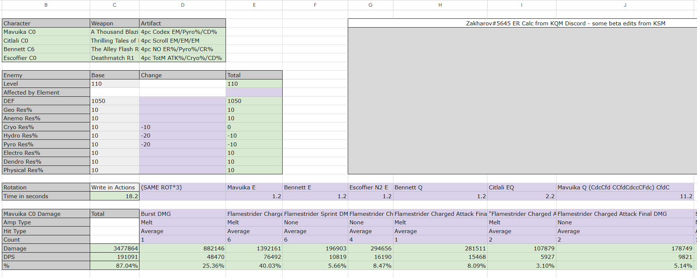Image resolution: width=697 pixels, height=278 pixels.
Task: Click the (SAME ROT*3) rotation cell
Action: 183,188
